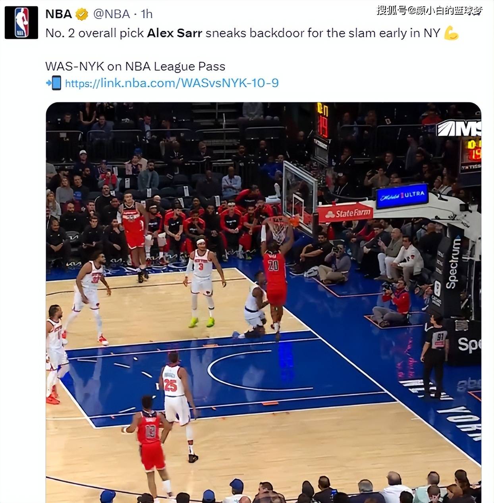Viewport: 494px width, 503px height.
Task: Click the bold Alex Sarr name
Action: coord(175,33)
